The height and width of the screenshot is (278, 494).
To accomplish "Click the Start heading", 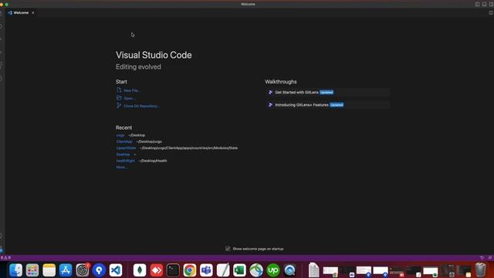I will (x=121, y=82).
